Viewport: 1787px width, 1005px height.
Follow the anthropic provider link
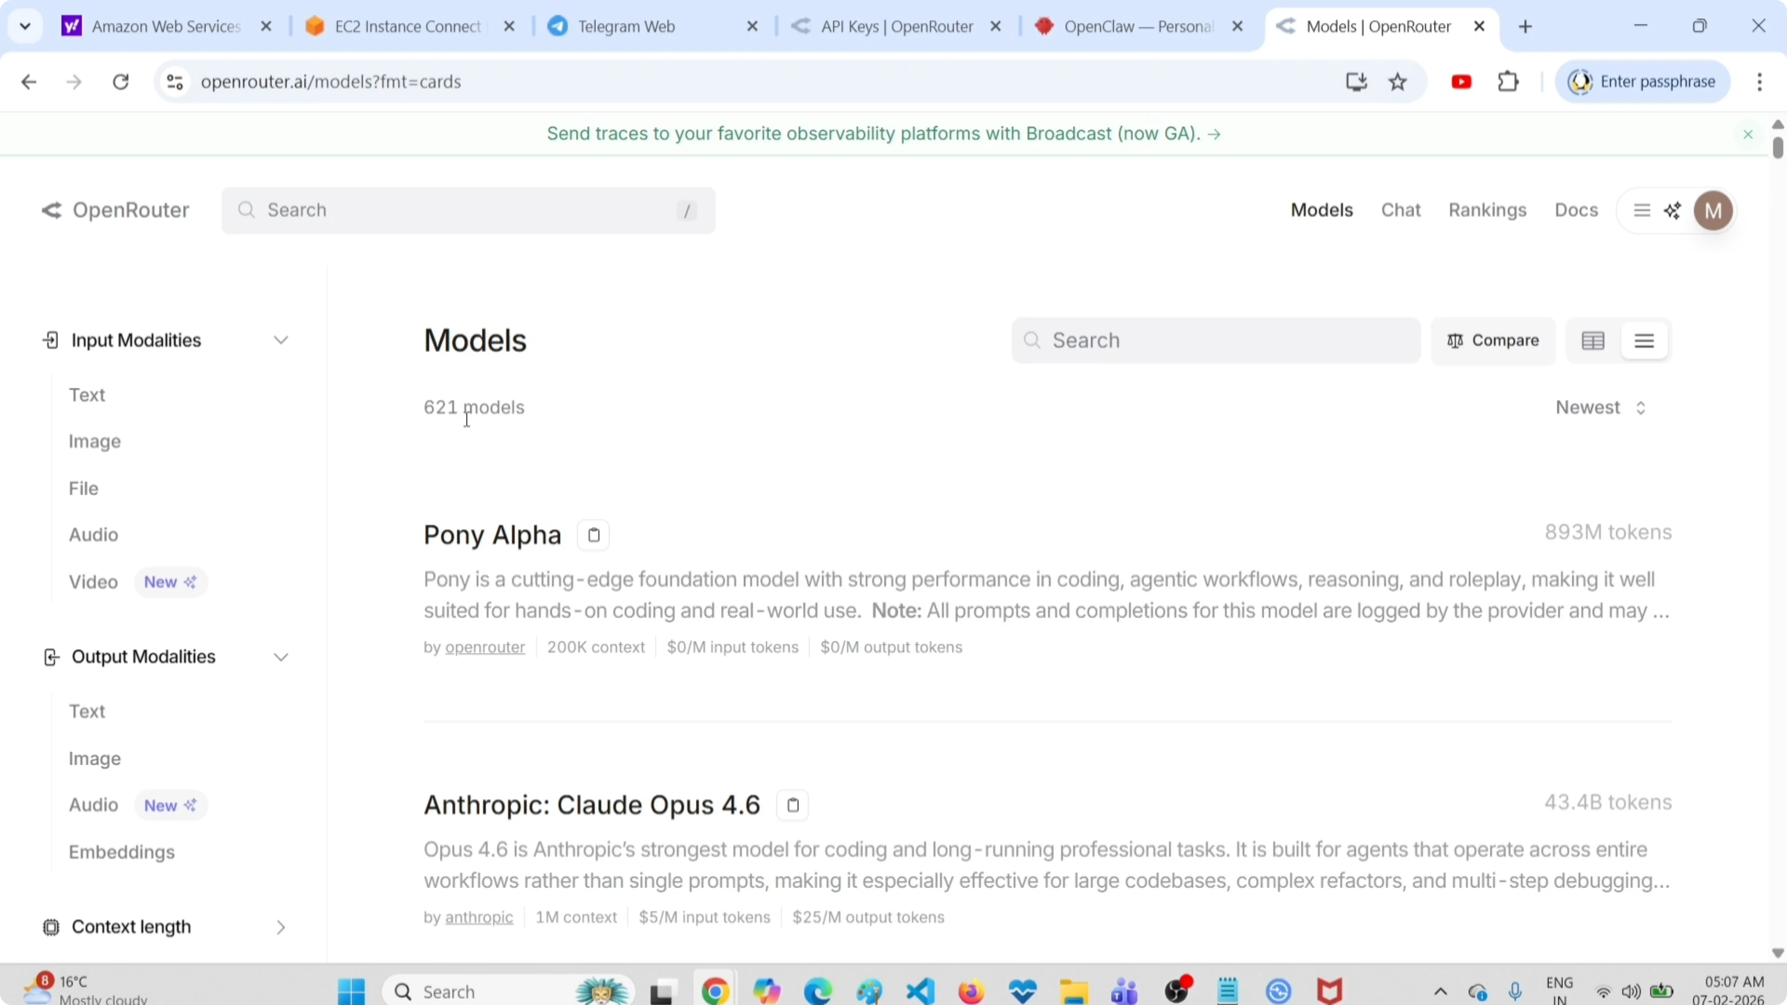(480, 917)
